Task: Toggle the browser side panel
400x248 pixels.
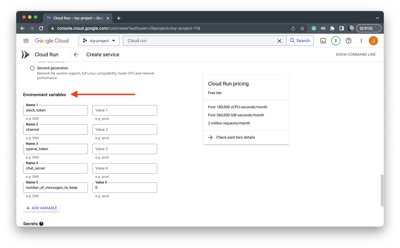Action: [x=342, y=28]
